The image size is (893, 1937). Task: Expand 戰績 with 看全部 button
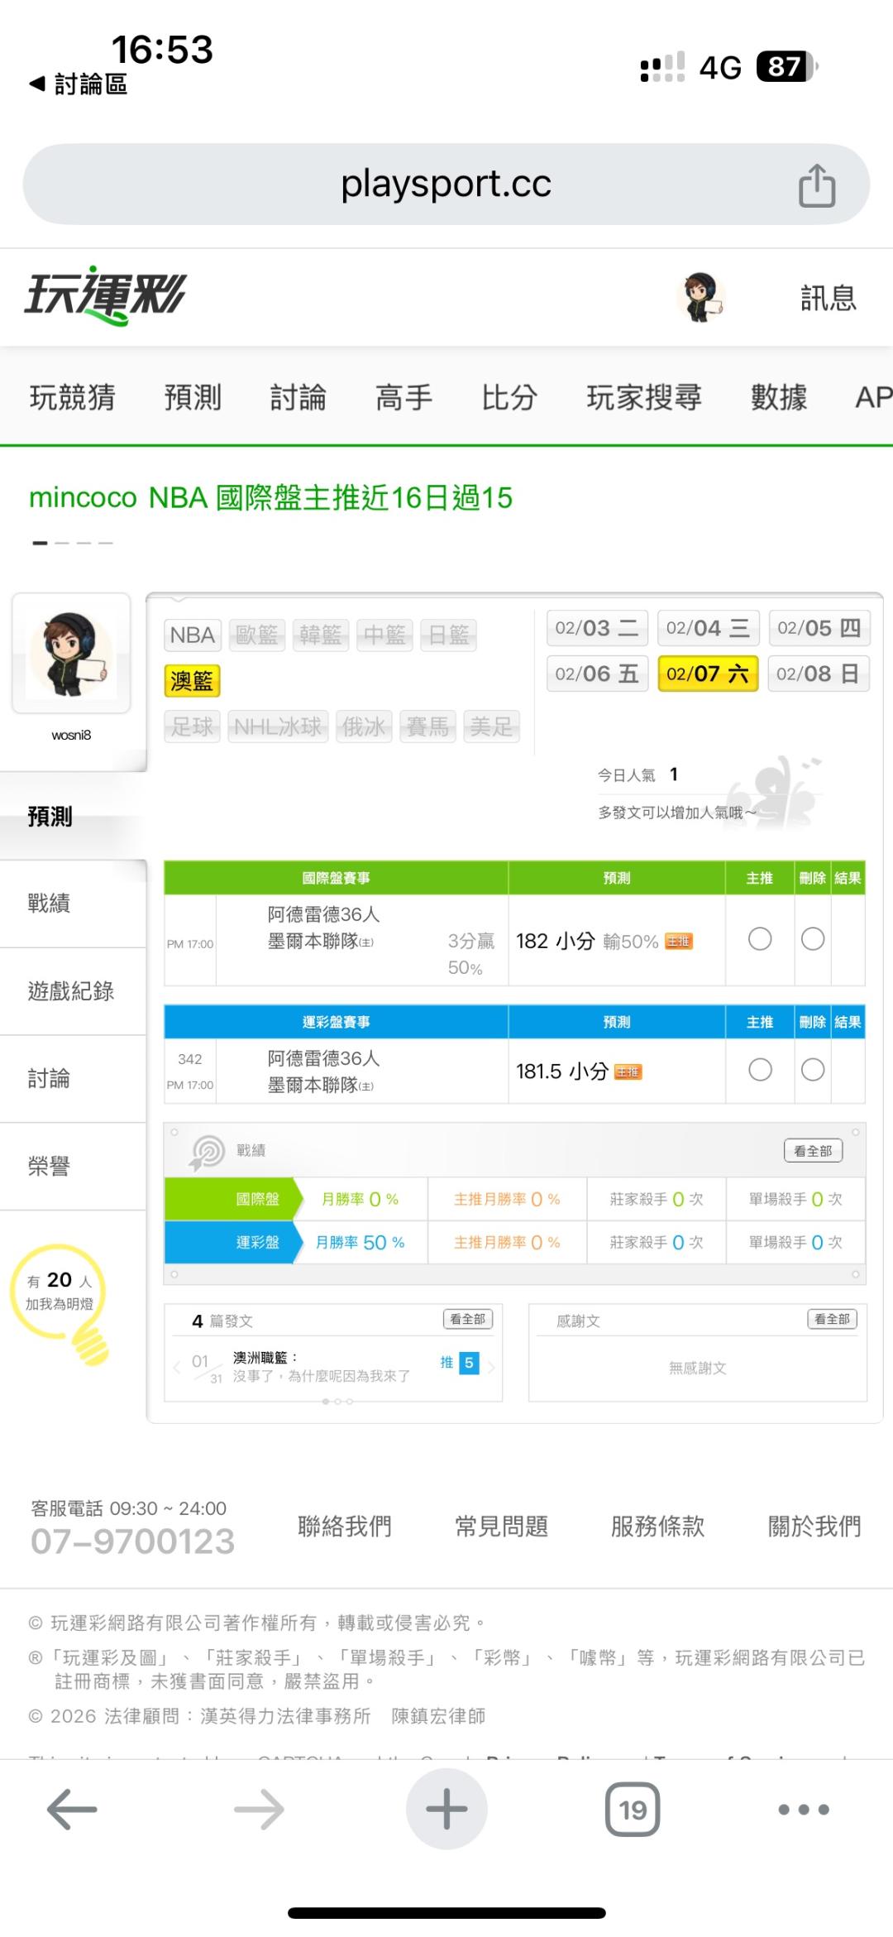813,1151
